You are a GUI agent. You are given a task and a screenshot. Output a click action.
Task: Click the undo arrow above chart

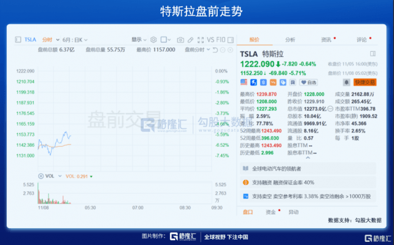(x=215, y=50)
